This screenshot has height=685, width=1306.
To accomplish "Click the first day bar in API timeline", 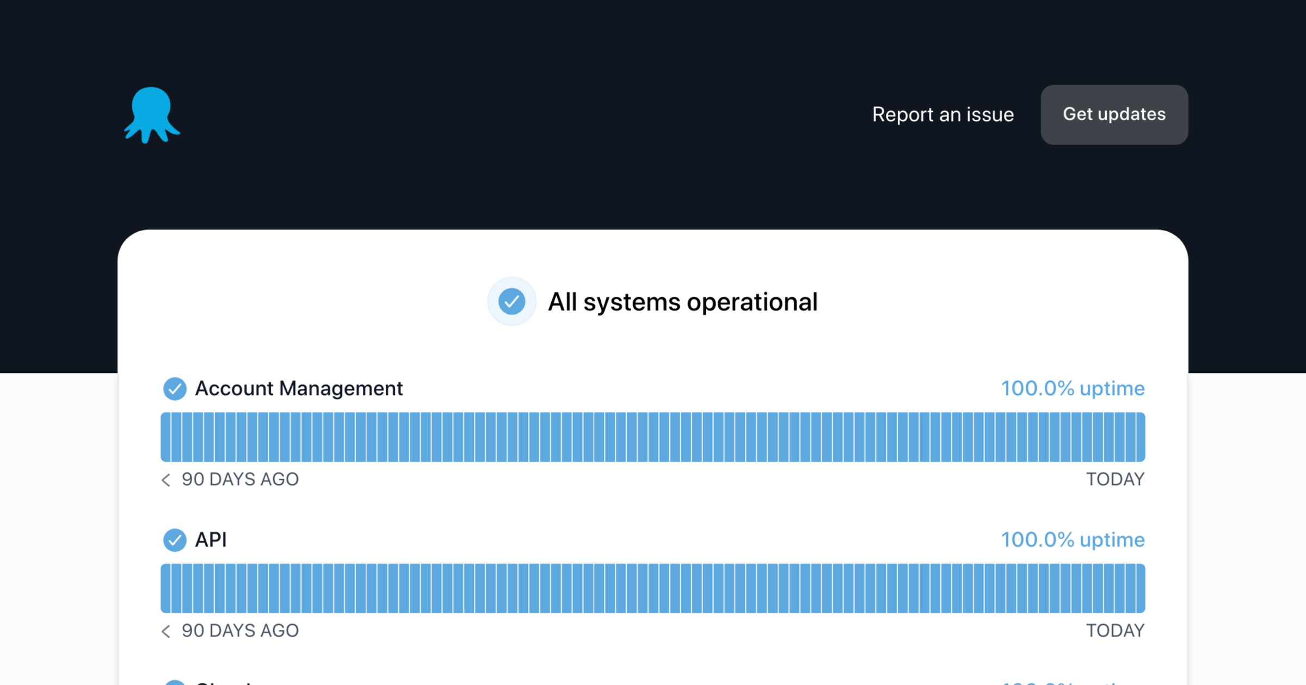I will [165, 588].
